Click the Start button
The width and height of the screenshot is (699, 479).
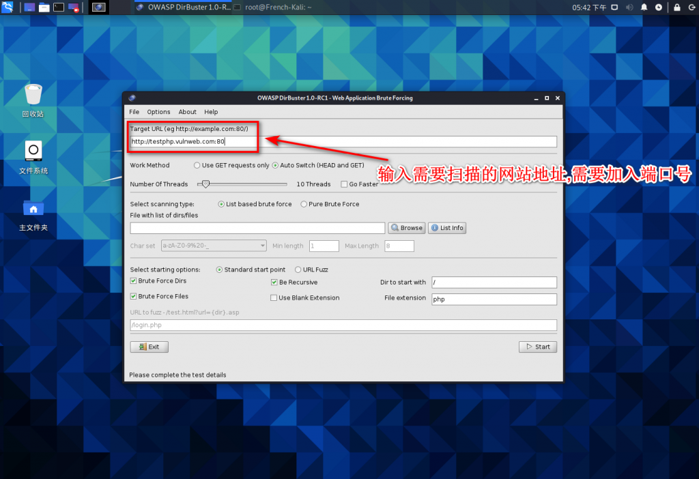[538, 347]
